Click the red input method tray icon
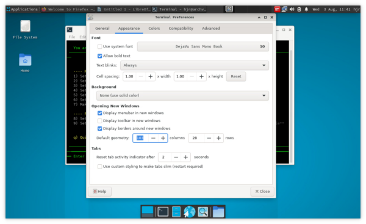366x224 pixels. pos(277,9)
